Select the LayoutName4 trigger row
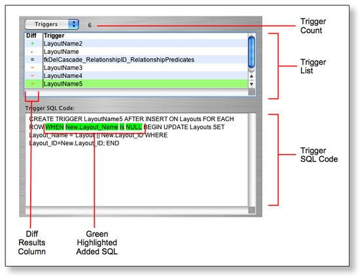The height and width of the screenshot is (279, 360). click(136, 75)
